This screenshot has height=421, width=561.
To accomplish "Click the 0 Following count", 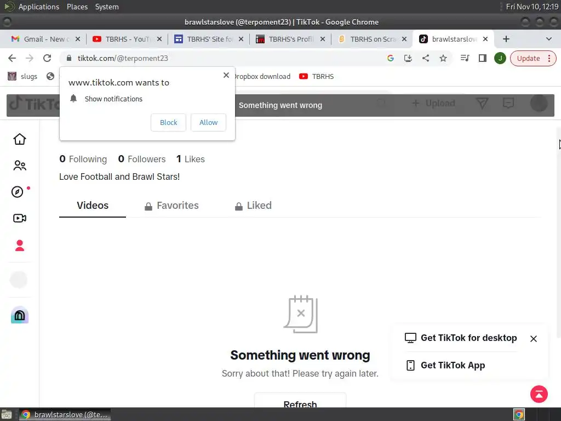I will coord(83,159).
